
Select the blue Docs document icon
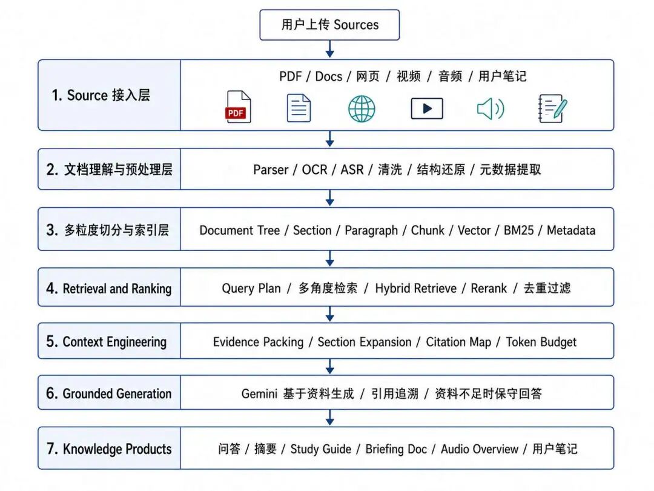(299, 108)
